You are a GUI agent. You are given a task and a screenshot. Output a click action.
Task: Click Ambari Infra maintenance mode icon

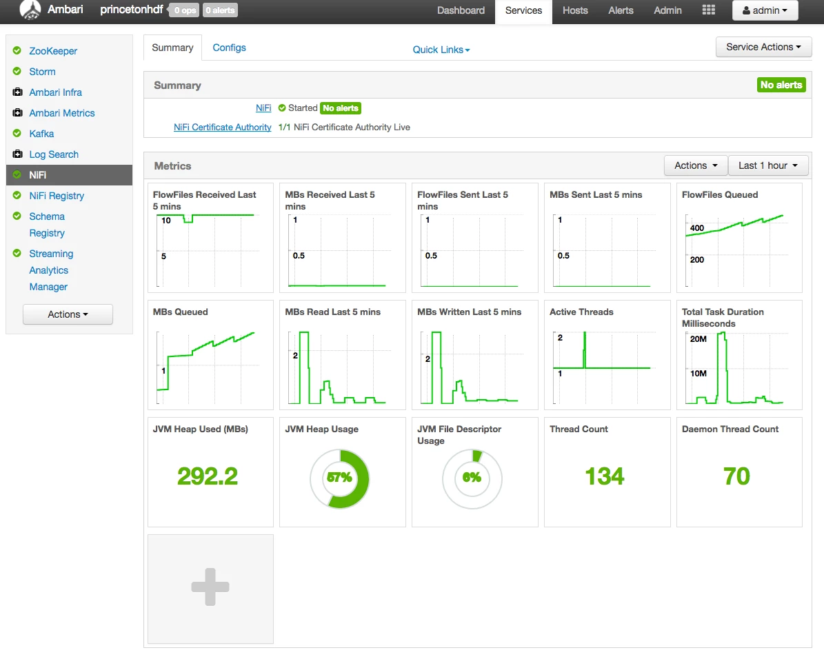(x=17, y=92)
